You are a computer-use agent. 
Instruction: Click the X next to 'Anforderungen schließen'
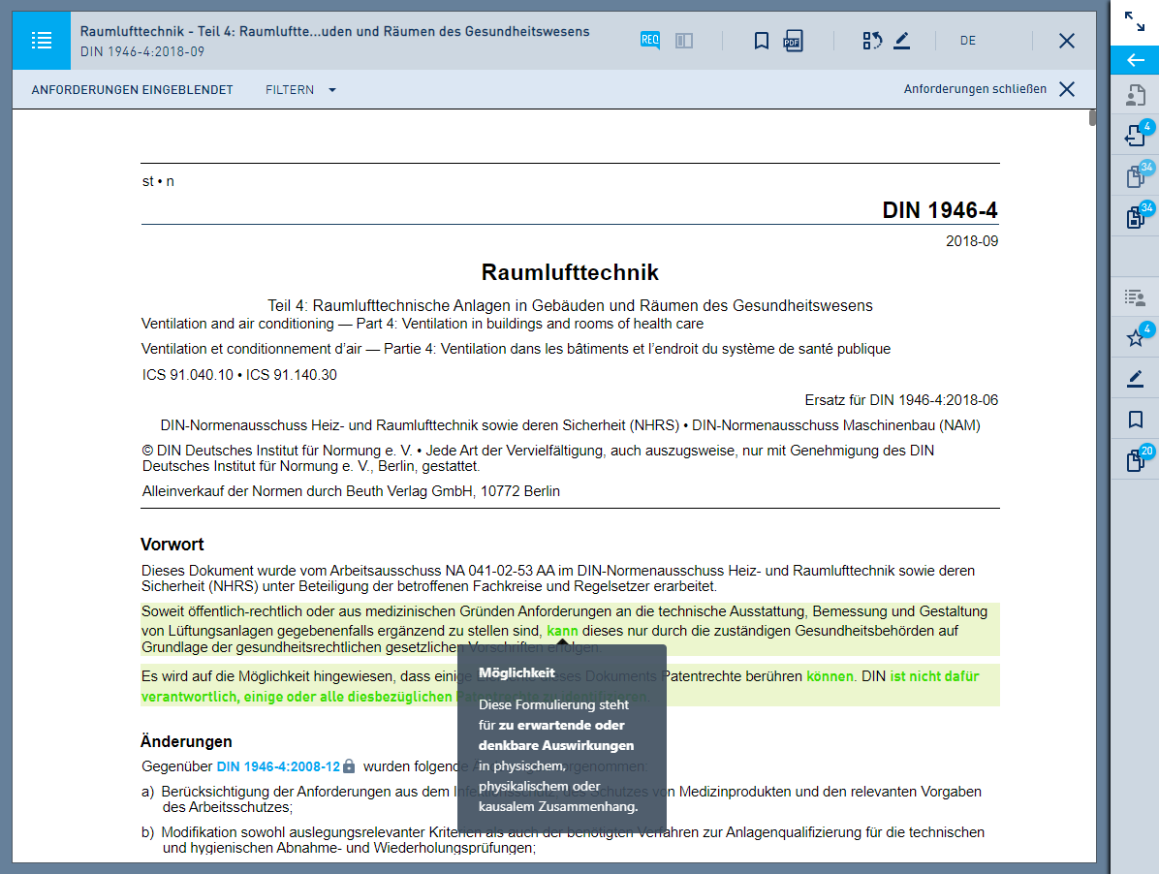(1067, 89)
